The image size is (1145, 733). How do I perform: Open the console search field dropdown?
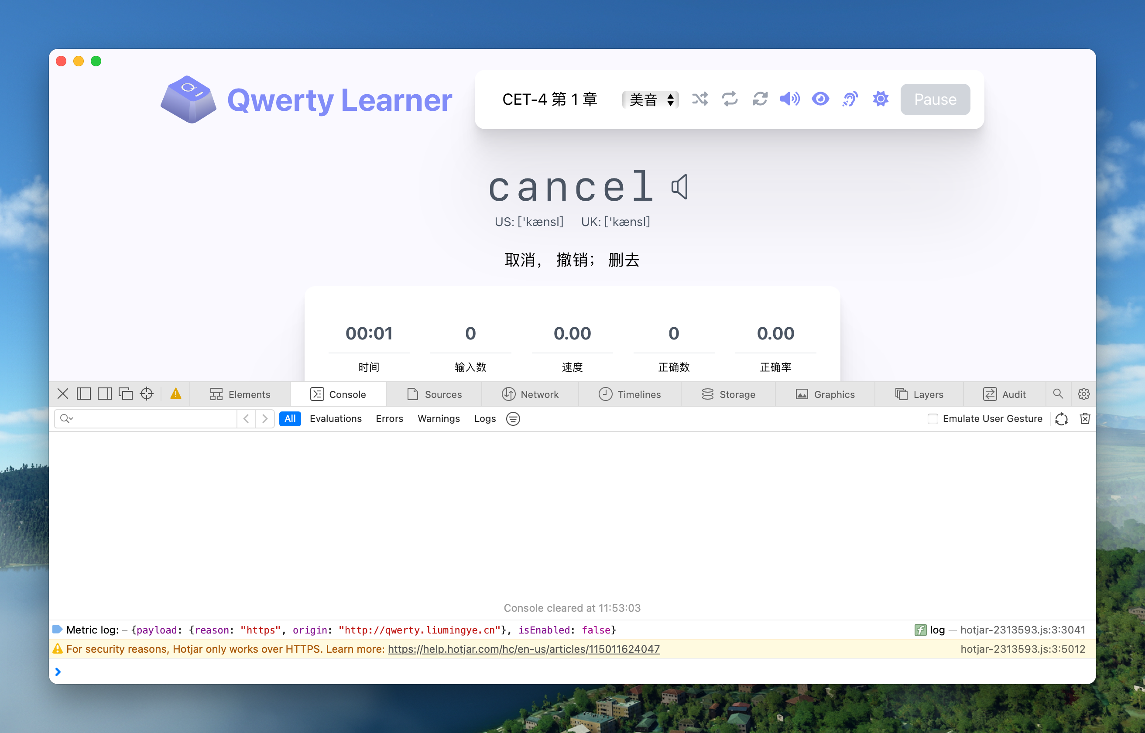(67, 418)
